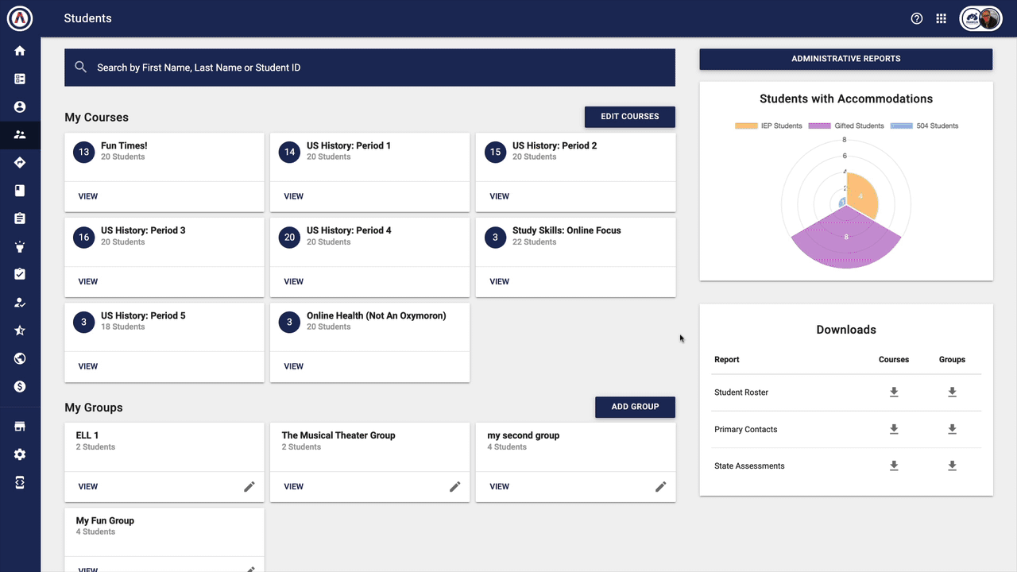Click the Study Skills: Online Focus title
The height and width of the screenshot is (572, 1017).
click(x=567, y=230)
